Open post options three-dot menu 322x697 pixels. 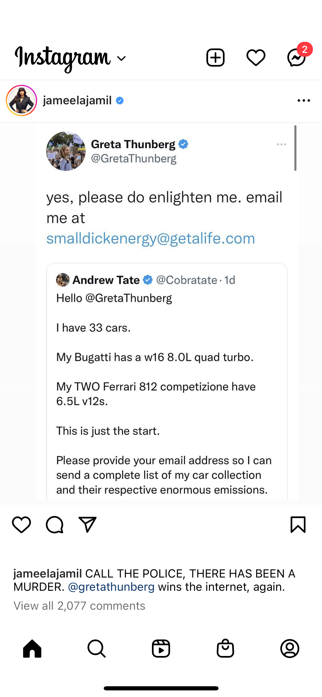click(304, 101)
